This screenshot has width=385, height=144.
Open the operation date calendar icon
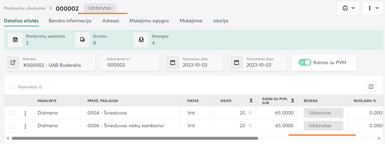click(x=173, y=63)
